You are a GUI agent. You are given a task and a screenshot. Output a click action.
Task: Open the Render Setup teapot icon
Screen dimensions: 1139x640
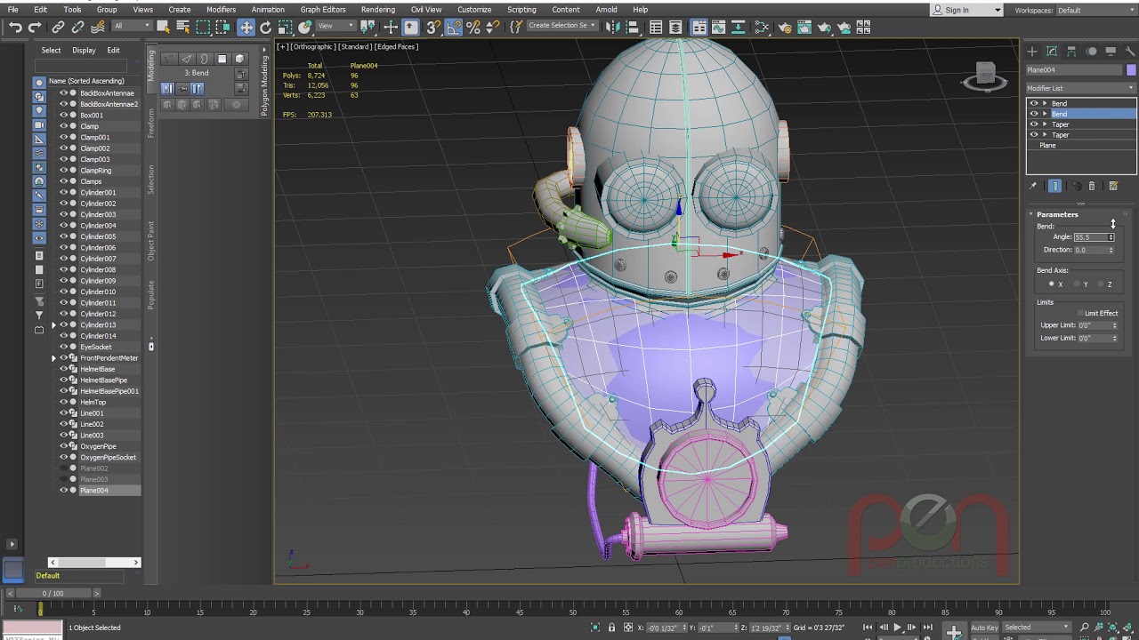(x=785, y=27)
